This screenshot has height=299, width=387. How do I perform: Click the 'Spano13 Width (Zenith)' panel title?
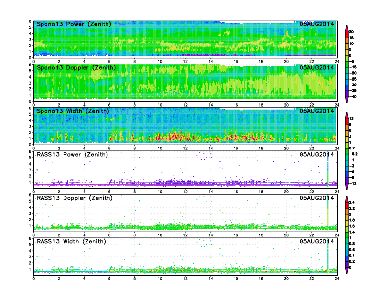tap(73, 111)
